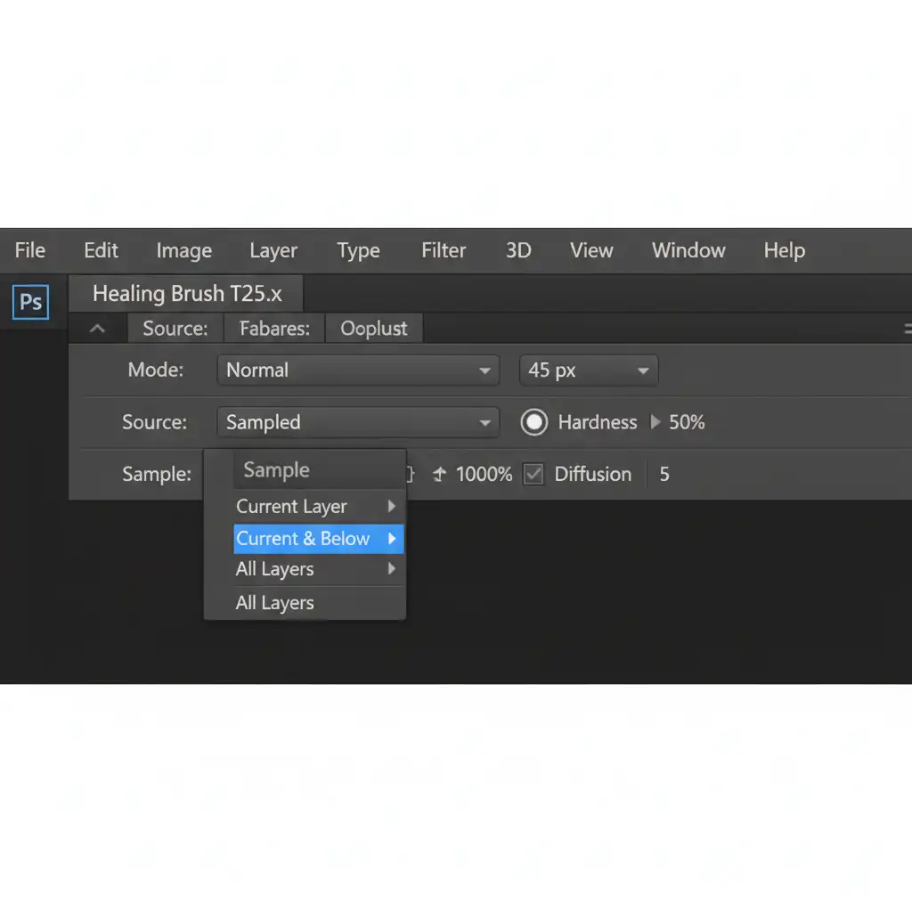Open the Mode dropdown showing Normal
The height and width of the screenshot is (912, 912).
click(x=357, y=370)
